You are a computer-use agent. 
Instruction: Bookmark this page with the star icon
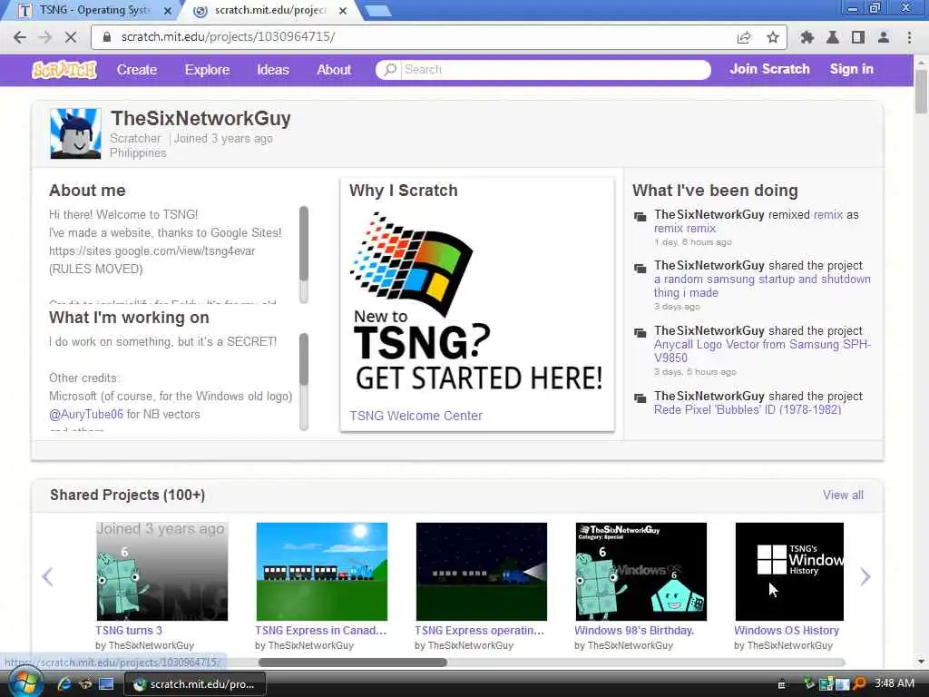pos(773,37)
